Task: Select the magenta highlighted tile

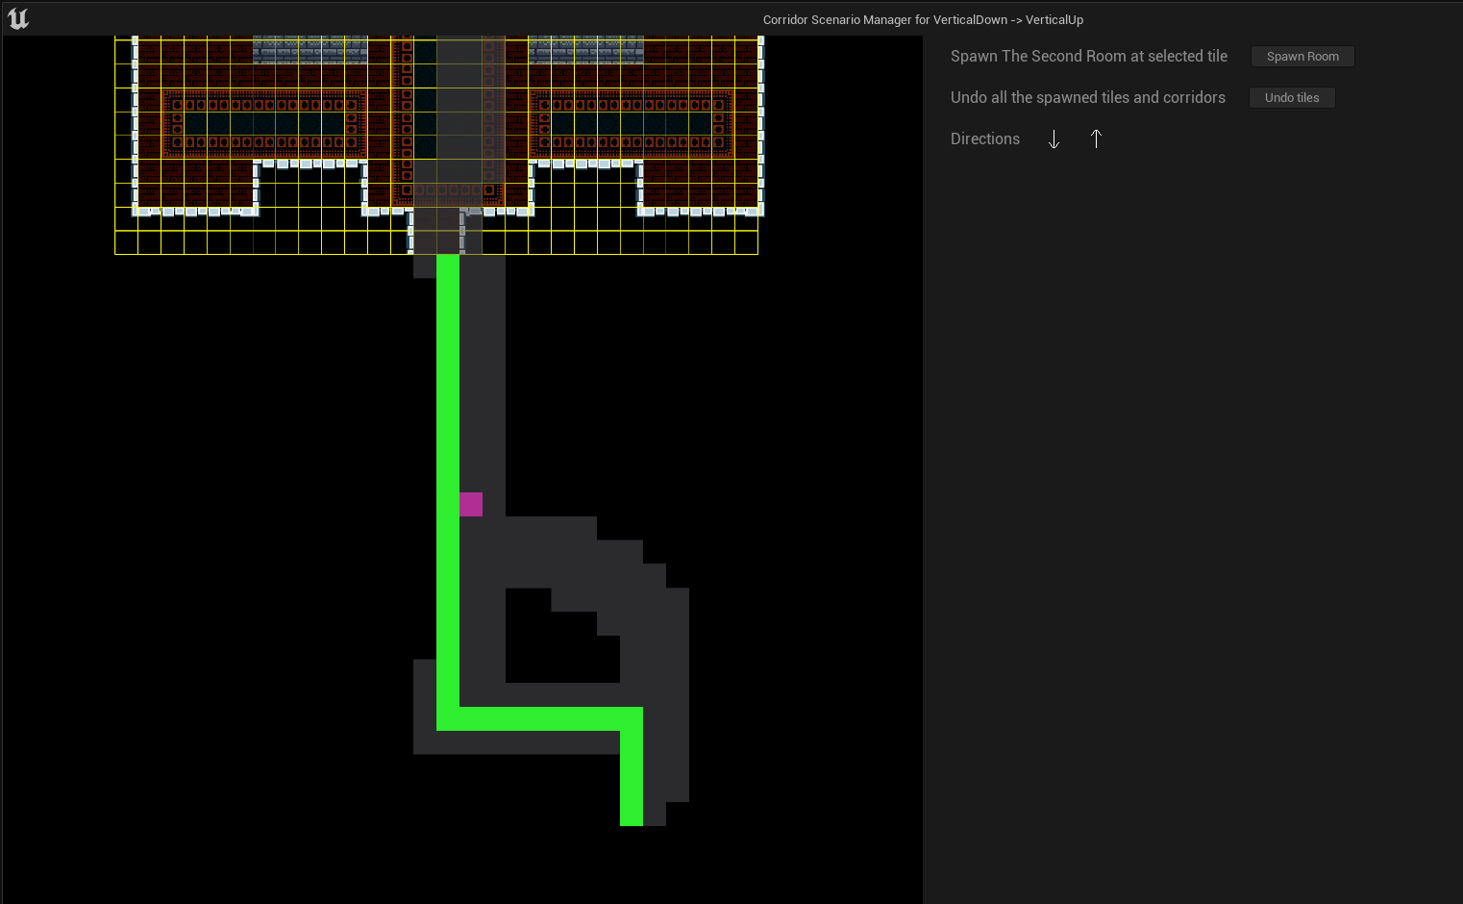Action: [471, 504]
